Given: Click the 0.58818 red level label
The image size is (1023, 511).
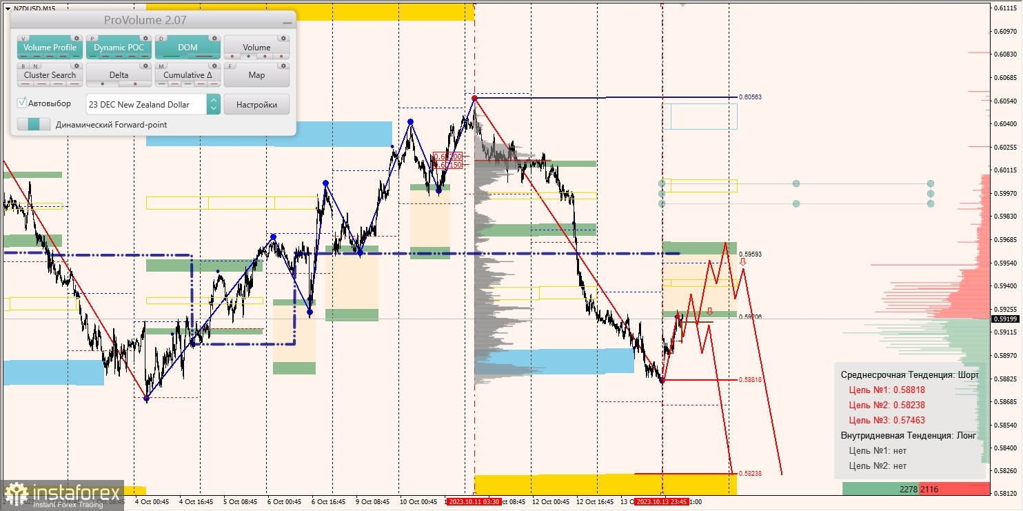Looking at the screenshot, I should point(750,379).
